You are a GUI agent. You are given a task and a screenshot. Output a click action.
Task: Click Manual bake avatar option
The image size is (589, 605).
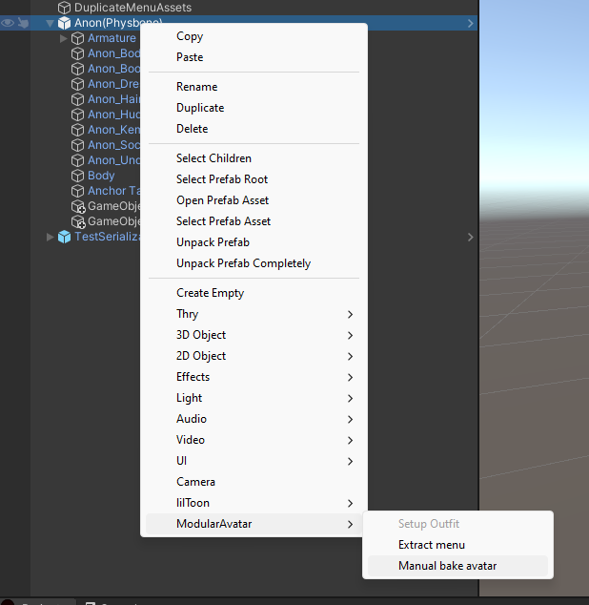457,566
